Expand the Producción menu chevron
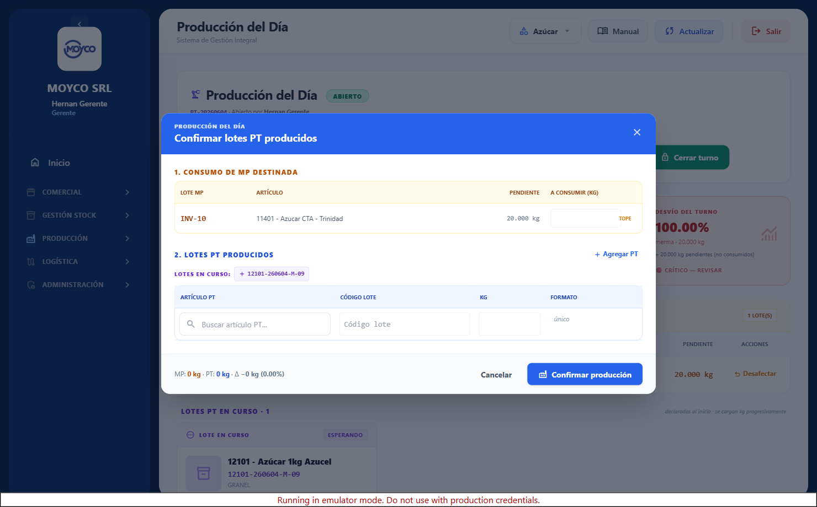The image size is (817, 507). coord(127,239)
